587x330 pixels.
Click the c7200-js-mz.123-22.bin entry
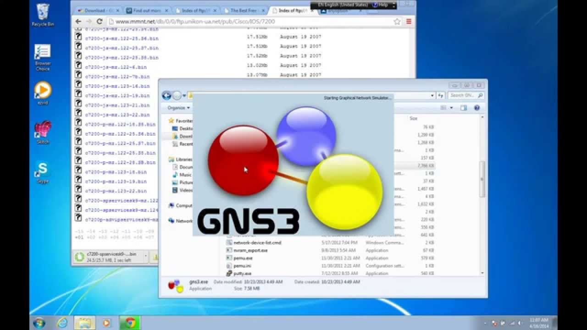pyautogui.click(x=117, y=115)
